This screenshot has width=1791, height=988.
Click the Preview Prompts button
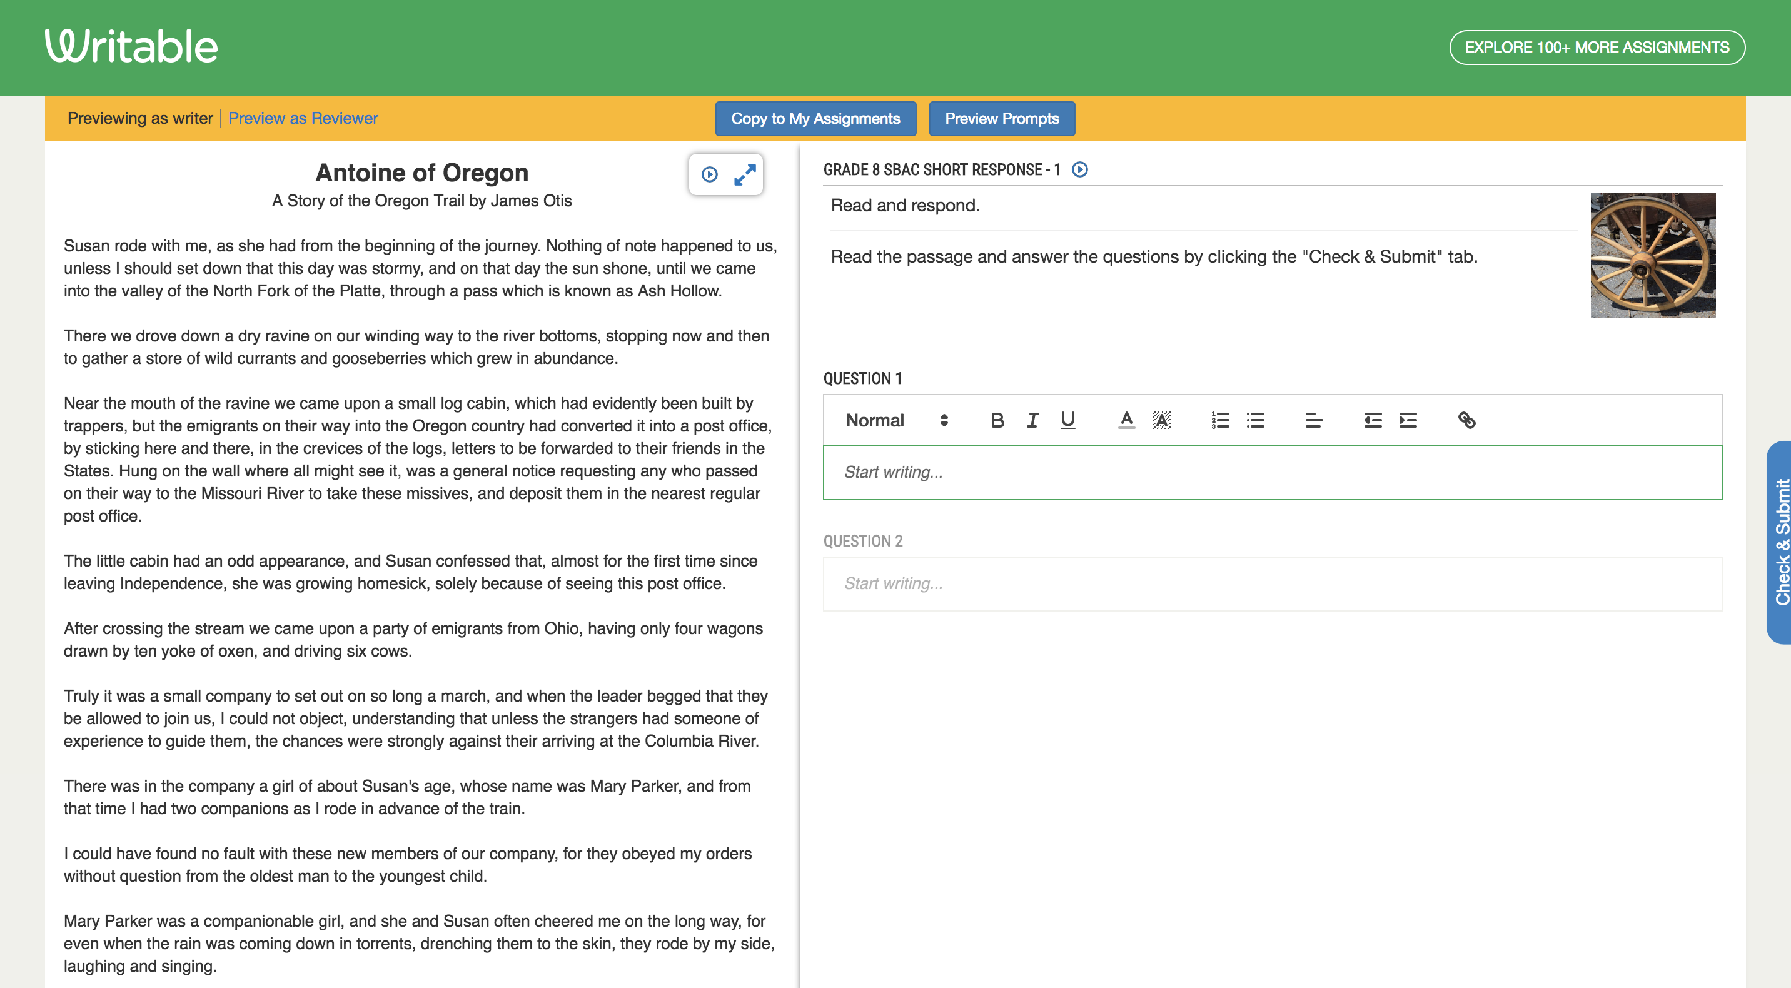pos(1000,118)
